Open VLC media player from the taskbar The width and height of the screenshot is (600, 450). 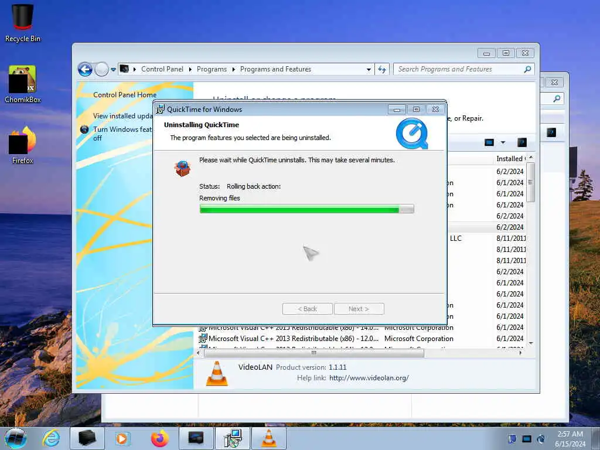coord(269,438)
